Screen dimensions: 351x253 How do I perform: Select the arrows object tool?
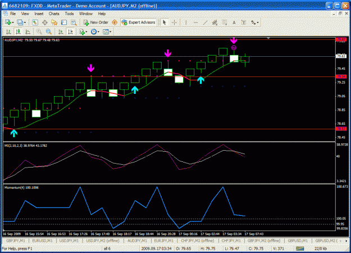[253, 22]
